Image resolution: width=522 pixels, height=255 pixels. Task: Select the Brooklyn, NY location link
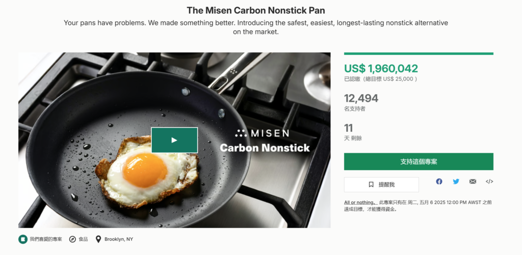coord(119,239)
